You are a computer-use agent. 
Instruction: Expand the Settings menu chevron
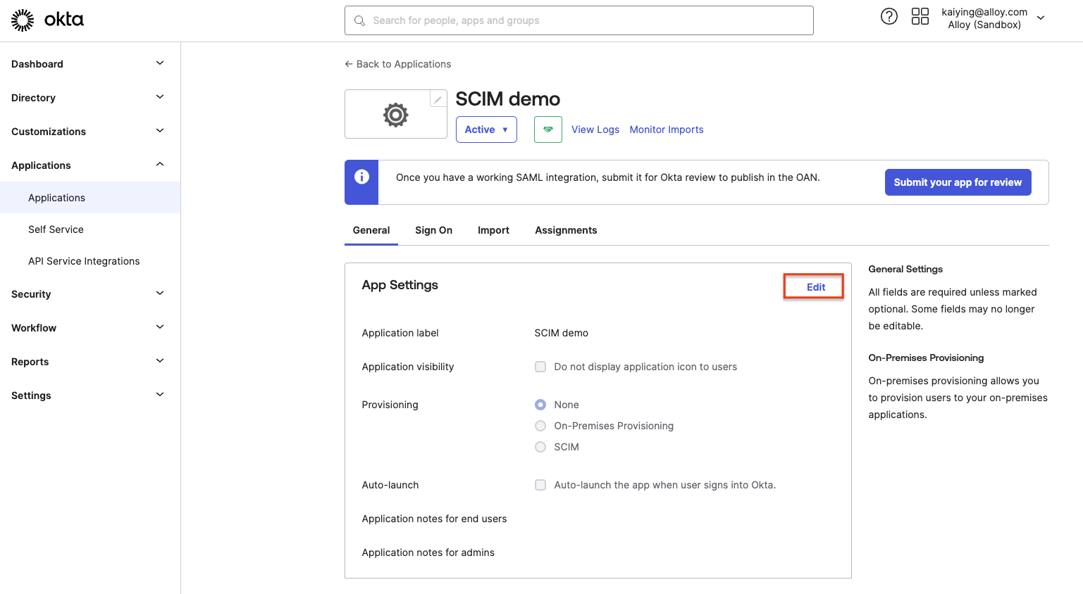point(160,395)
